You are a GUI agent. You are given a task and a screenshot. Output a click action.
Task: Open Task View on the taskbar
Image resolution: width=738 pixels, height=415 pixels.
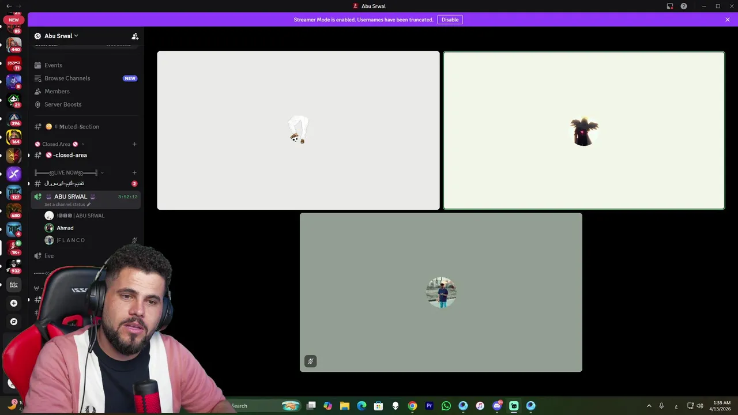point(311,406)
